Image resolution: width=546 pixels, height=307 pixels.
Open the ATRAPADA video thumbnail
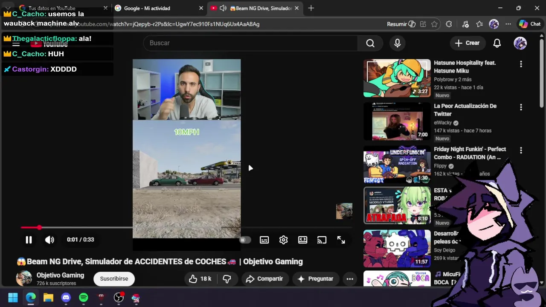397,206
